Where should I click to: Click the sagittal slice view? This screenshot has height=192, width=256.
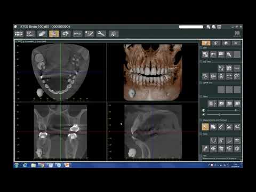coord(153,132)
